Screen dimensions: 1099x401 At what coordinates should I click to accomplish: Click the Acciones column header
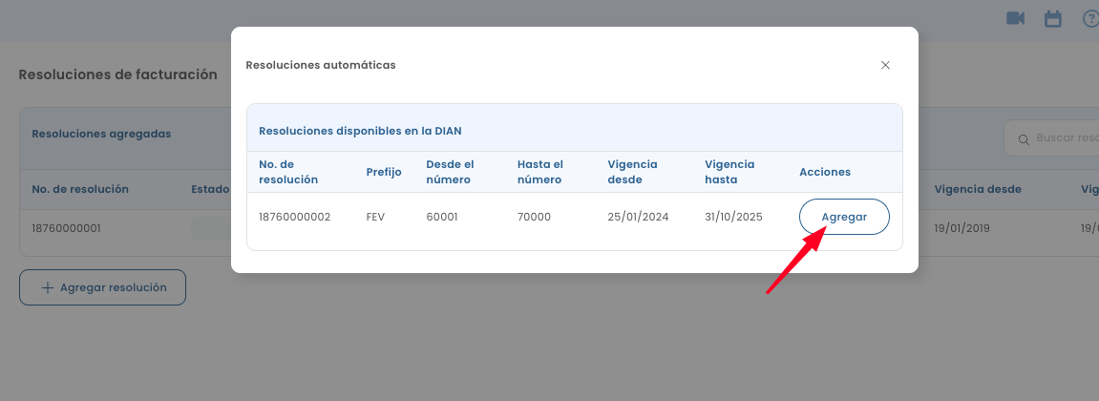825,172
